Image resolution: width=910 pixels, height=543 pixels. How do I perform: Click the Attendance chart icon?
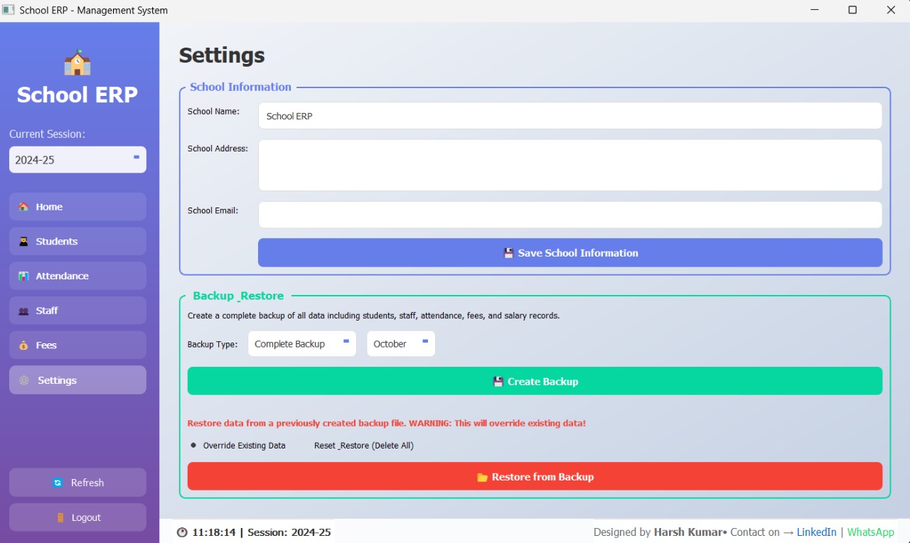[x=23, y=276]
